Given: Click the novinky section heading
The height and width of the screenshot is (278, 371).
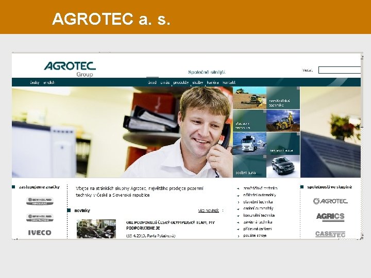Looking at the screenshot, I should coord(82,211).
